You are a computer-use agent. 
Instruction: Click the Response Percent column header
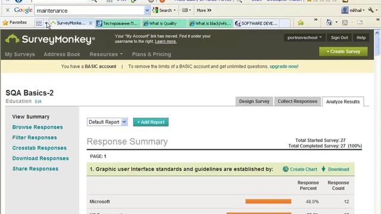click(x=308, y=185)
